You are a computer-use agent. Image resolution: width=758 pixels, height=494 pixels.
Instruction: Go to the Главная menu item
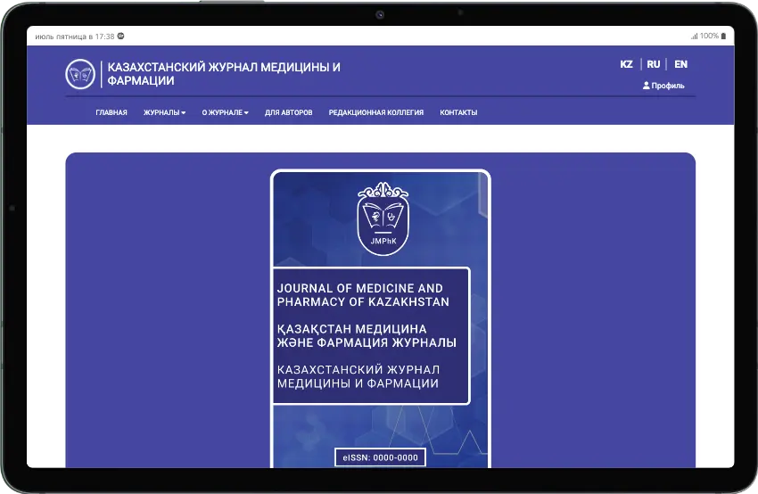(x=111, y=112)
